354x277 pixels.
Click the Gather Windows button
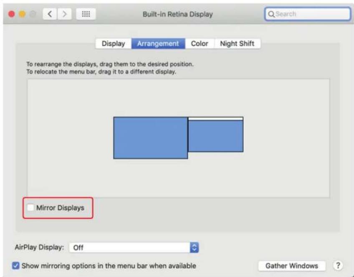coord(292,266)
